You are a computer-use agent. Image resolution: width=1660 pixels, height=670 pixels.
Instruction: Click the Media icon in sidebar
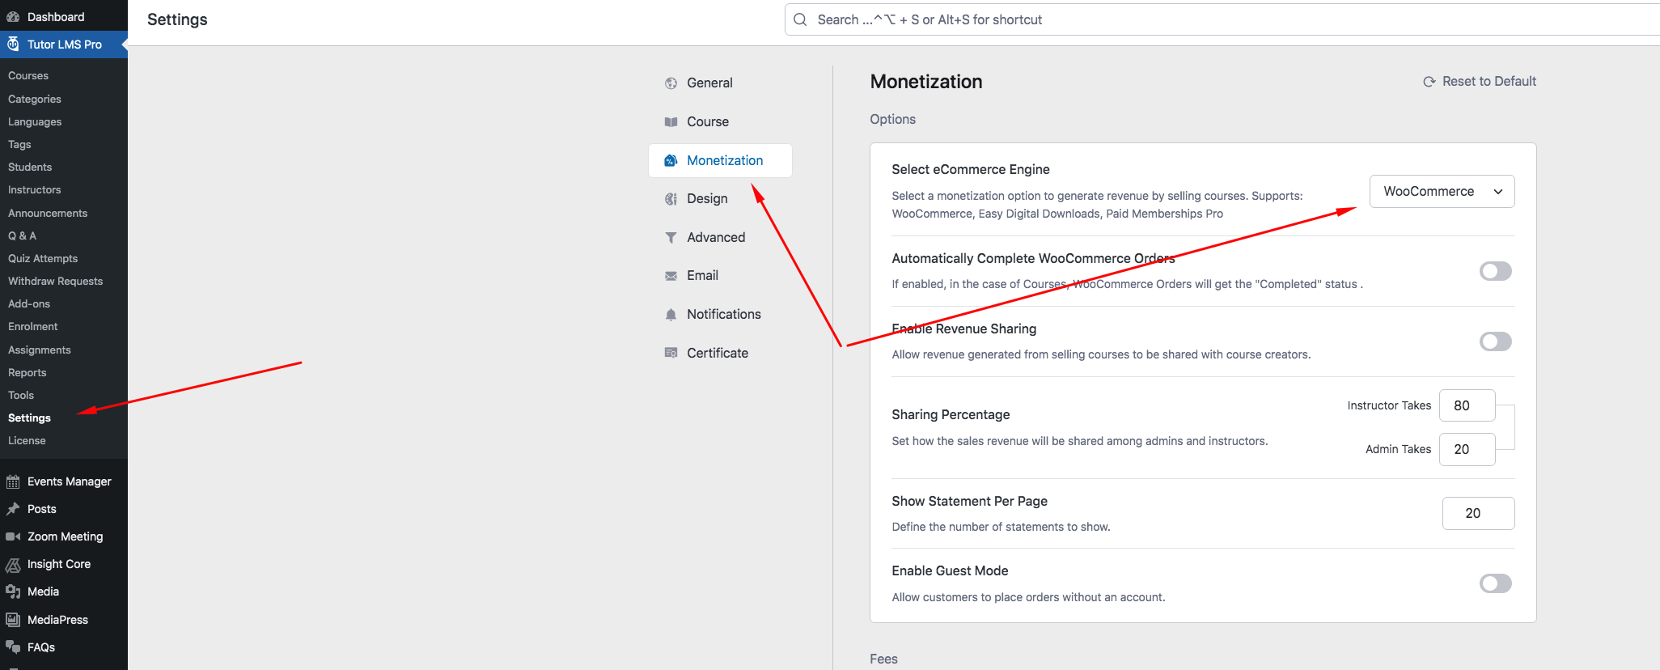(13, 592)
